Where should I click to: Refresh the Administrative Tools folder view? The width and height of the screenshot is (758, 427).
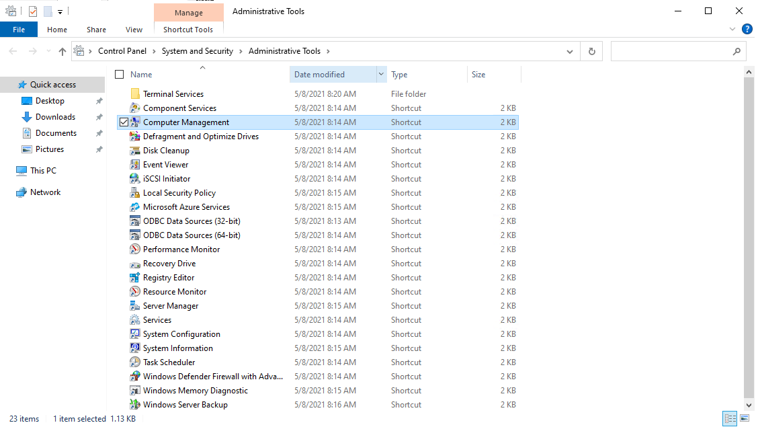(x=592, y=51)
